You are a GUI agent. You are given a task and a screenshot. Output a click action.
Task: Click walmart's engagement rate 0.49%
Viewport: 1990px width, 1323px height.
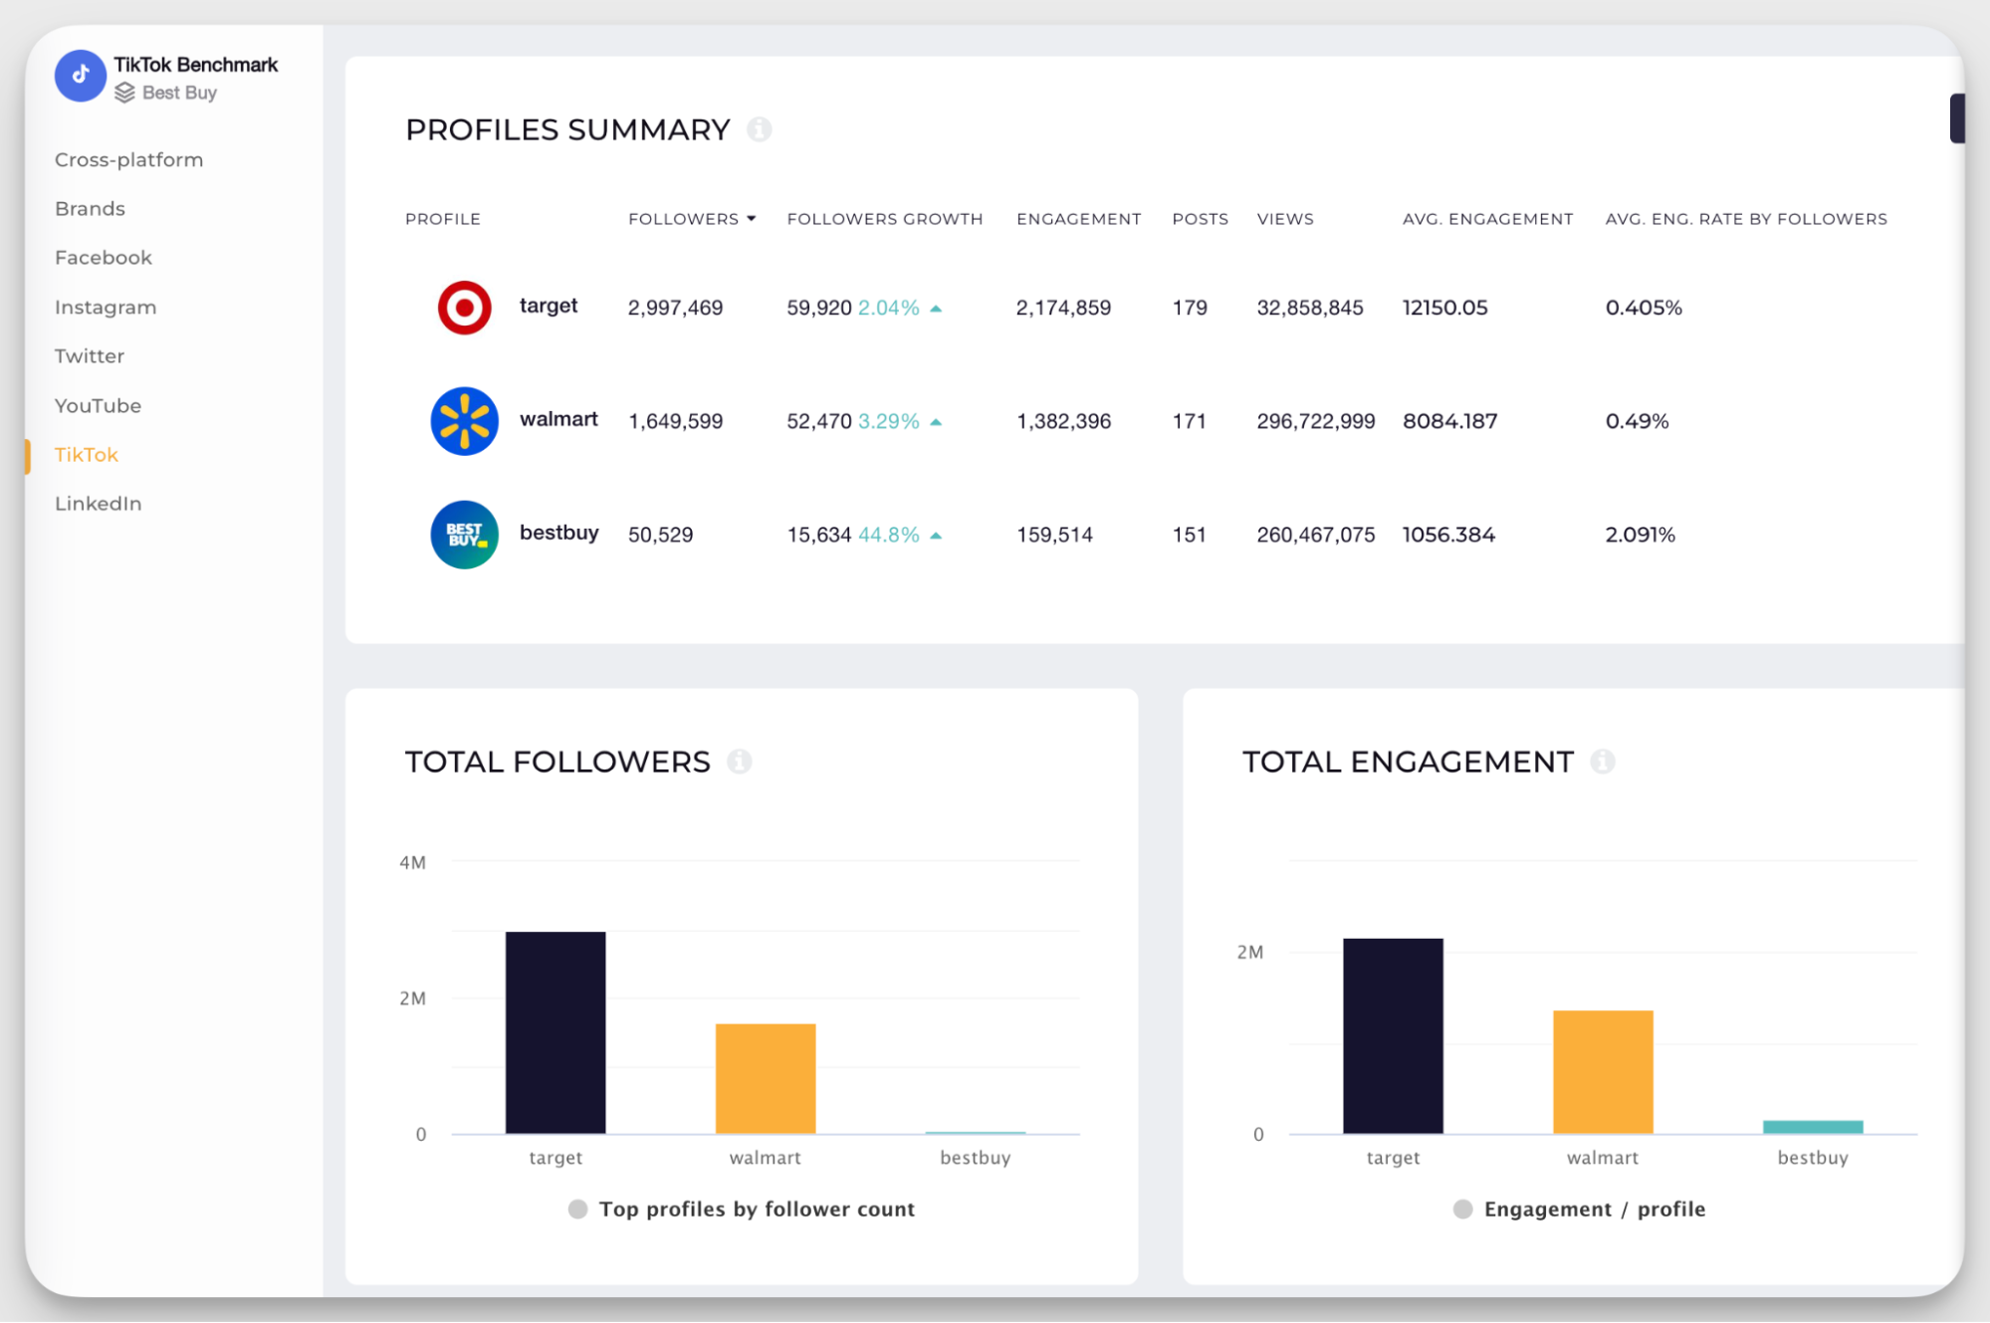pos(1638,421)
